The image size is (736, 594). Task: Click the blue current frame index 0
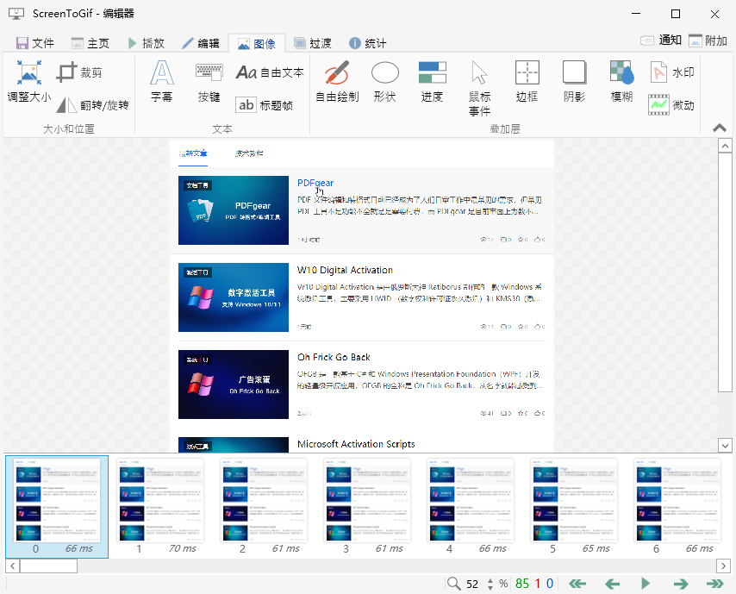[550, 584]
